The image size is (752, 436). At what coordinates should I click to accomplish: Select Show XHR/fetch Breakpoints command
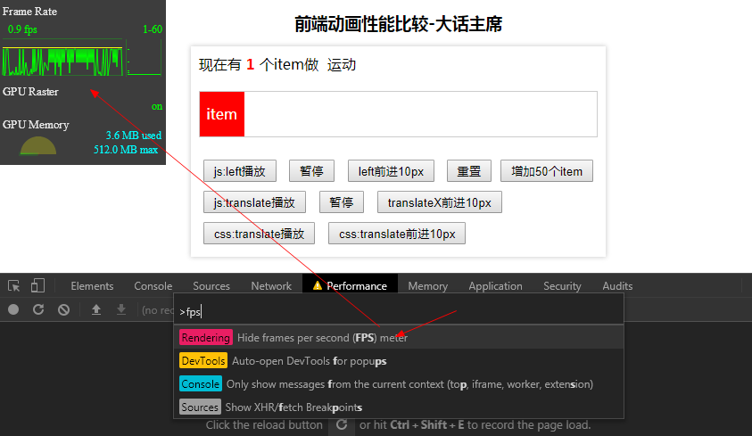point(399,407)
